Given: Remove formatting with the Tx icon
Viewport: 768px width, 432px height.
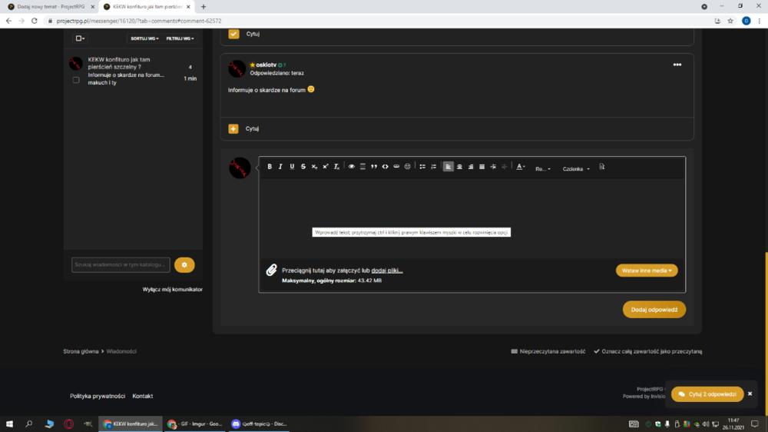Looking at the screenshot, I should pos(336,167).
